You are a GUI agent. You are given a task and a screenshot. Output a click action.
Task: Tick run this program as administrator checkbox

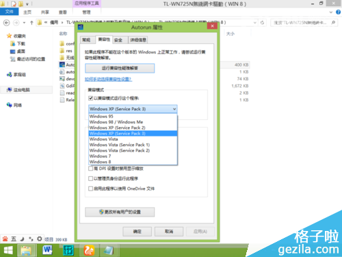[90, 178]
